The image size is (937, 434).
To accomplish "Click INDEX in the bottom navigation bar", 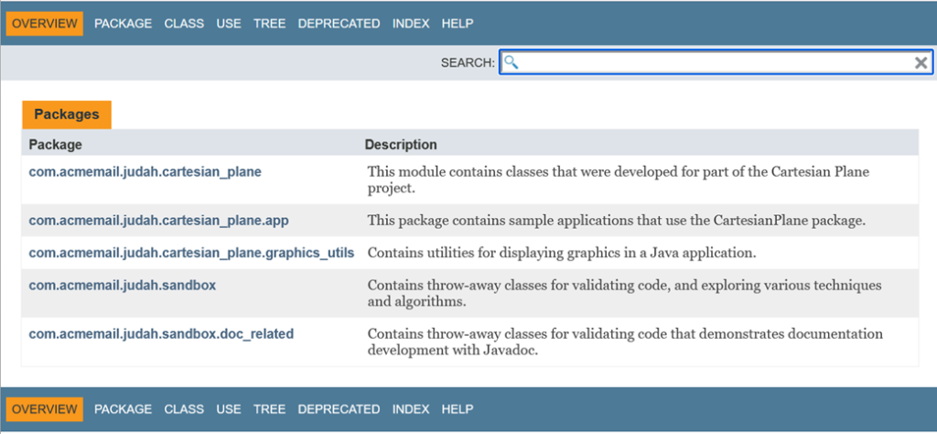I will pyautogui.click(x=411, y=409).
